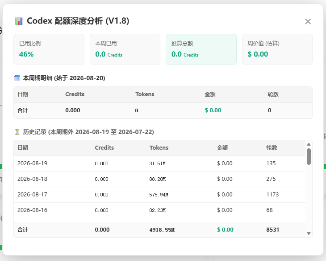Click Credits header in history table

(x=104, y=147)
